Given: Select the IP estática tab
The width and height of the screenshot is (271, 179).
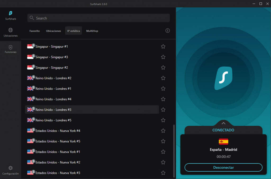Looking at the screenshot, I should (74, 31).
